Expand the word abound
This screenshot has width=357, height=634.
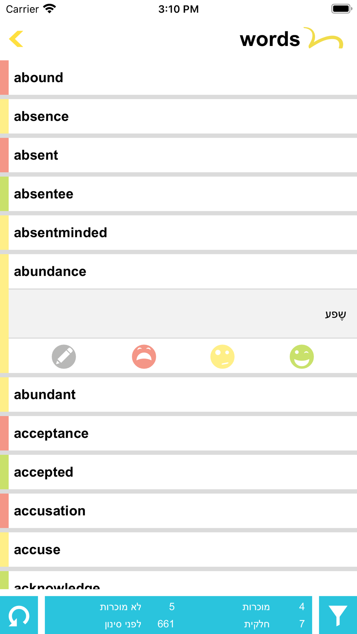tap(183, 78)
